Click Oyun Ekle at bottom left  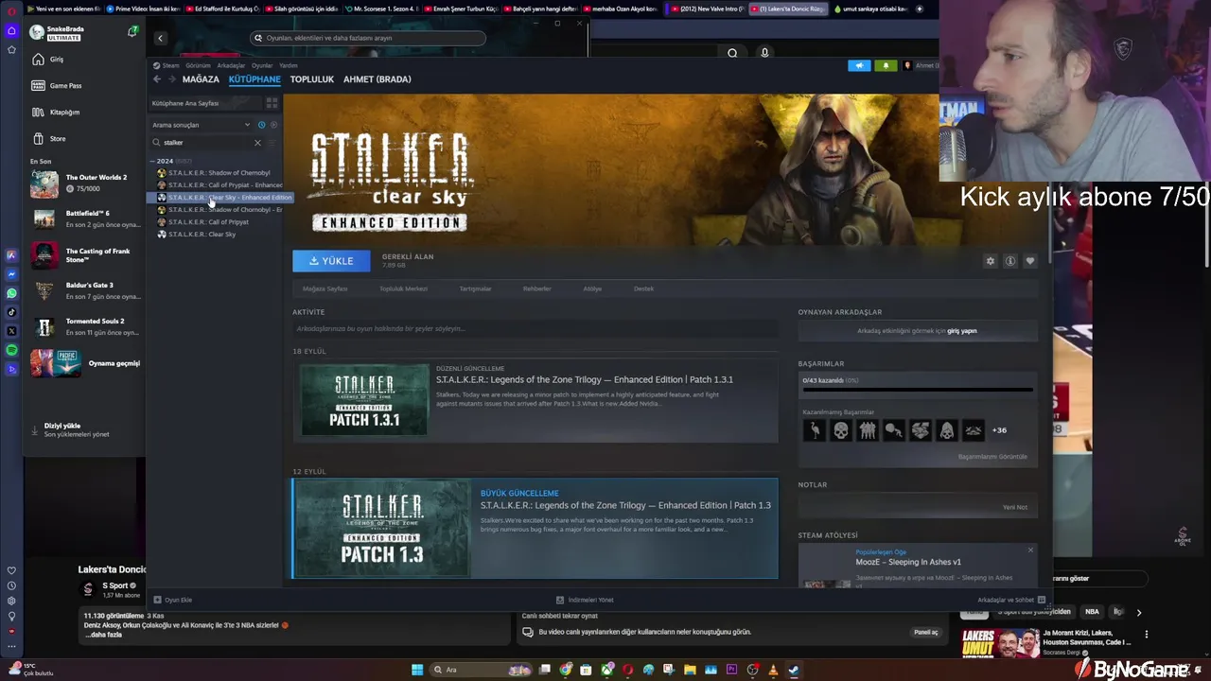pyautogui.click(x=173, y=600)
